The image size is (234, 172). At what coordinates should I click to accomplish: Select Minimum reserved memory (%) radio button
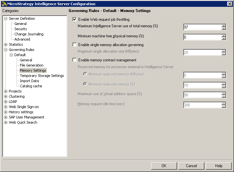coord(85,84)
